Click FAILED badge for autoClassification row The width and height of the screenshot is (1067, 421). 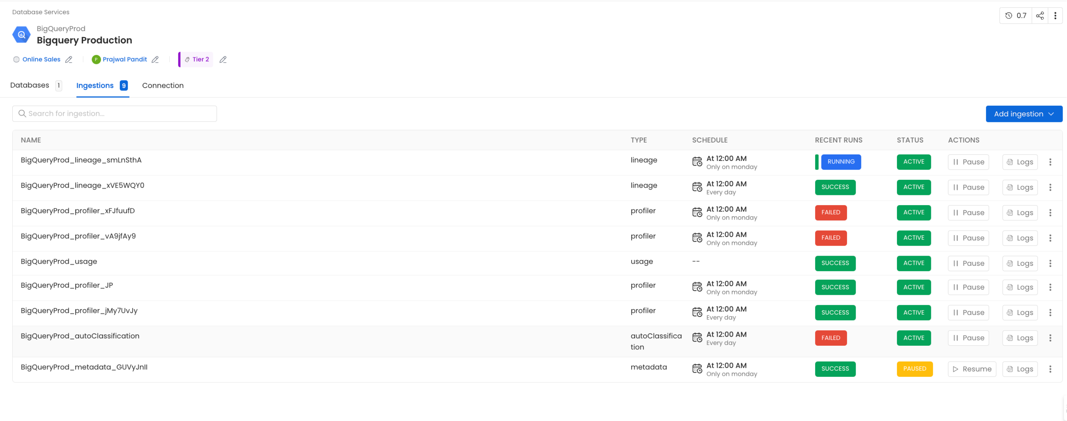(x=831, y=338)
